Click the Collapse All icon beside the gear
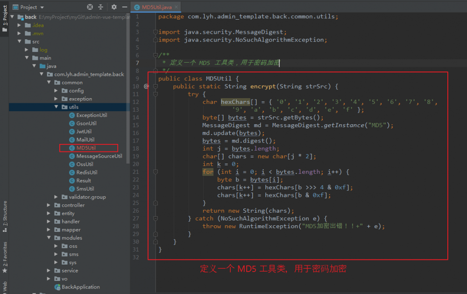The height and width of the screenshot is (294, 467). pyautogui.click(x=100, y=7)
